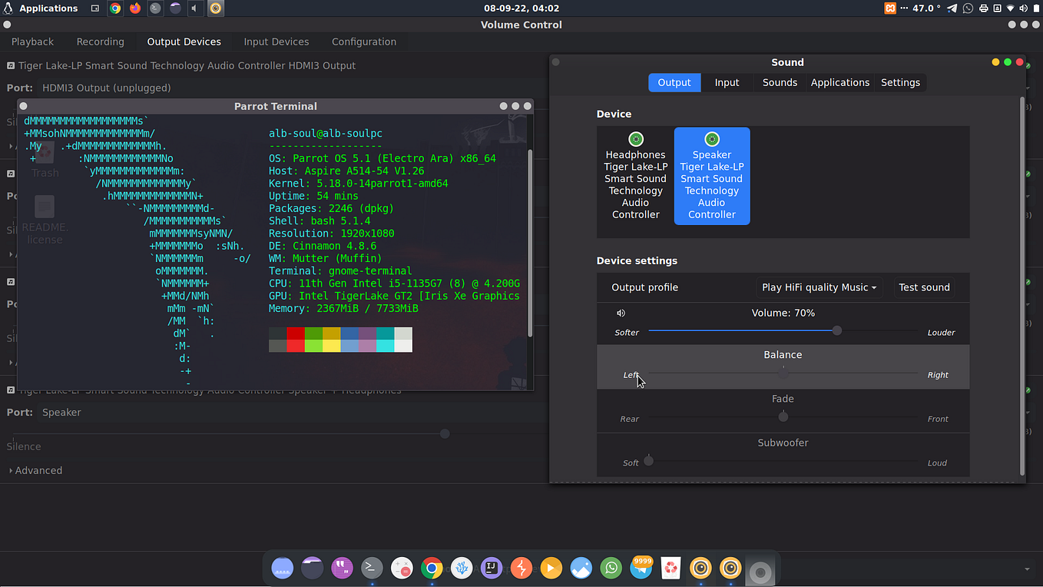
Task: Click the Volume slider handle at 70%
Action: pyautogui.click(x=836, y=330)
